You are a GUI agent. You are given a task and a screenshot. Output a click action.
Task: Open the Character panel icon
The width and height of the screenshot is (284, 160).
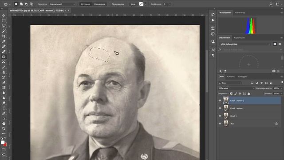pyautogui.click(x=213, y=50)
